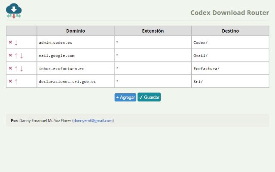Click the Dominio column header
The width and height of the screenshot is (275, 172).
point(76,31)
